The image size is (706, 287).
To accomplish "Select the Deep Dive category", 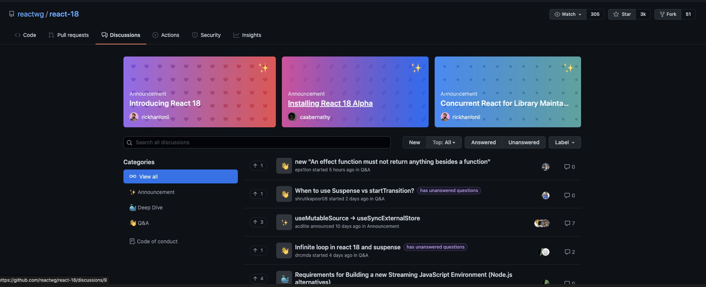I will click(x=181, y=208).
